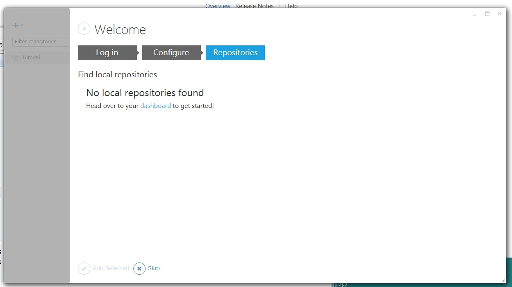Open Help link in background page
This screenshot has height=287, width=512.
click(x=291, y=6)
